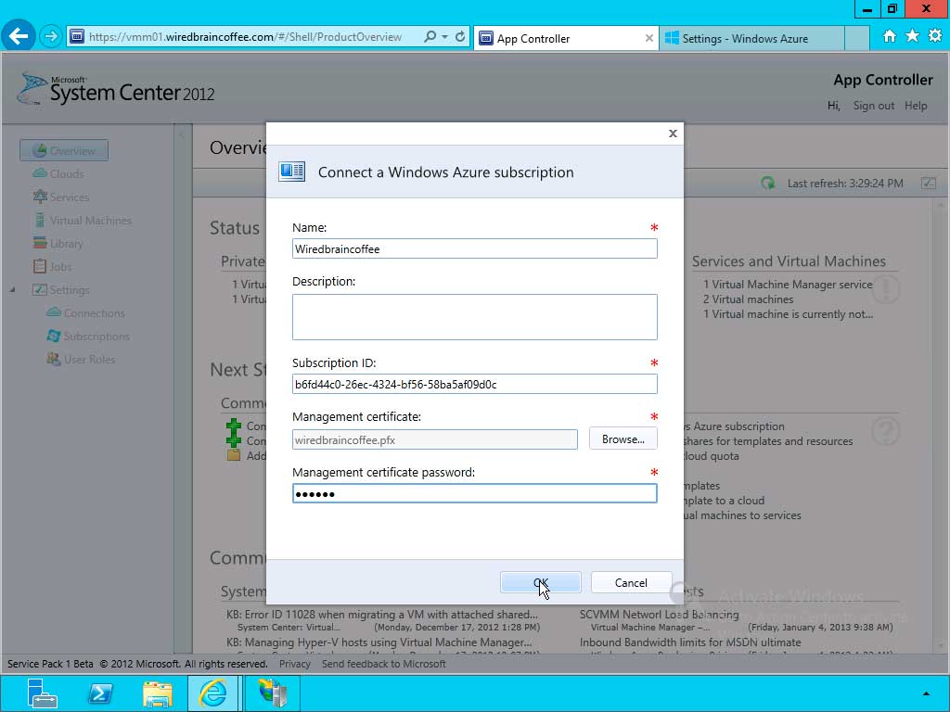The width and height of the screenshot is (950, 712).
Task: Show hidden system tray icons
Action: coord(927,693)
